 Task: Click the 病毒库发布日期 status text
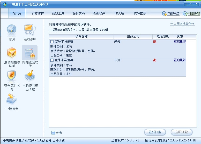[171, 140]
